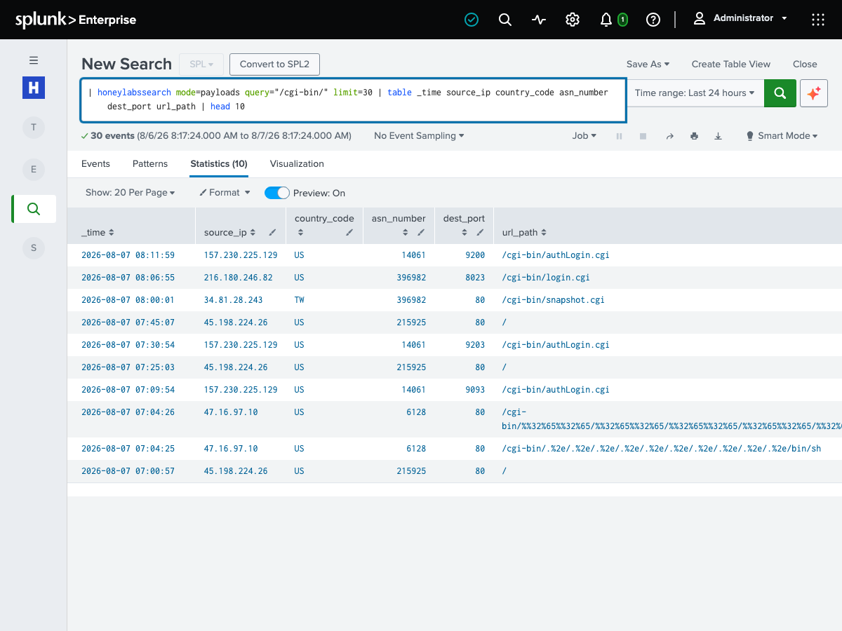
Task: Open the Smart Mode dropdown
Action: 782,136
